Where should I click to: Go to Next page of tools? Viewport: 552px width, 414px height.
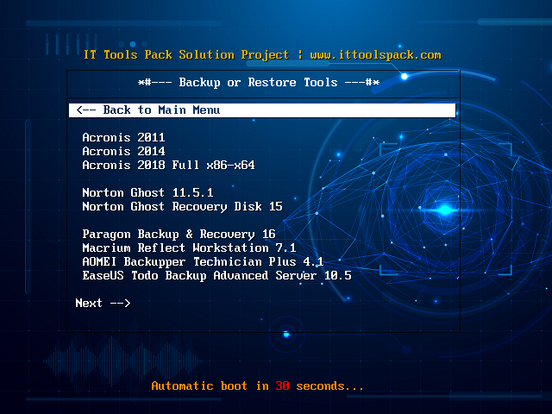click(x=103, y=303)
